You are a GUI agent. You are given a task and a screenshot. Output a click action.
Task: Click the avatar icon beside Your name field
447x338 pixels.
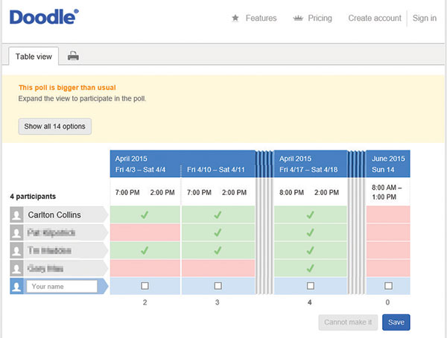(x=17, y=286)
